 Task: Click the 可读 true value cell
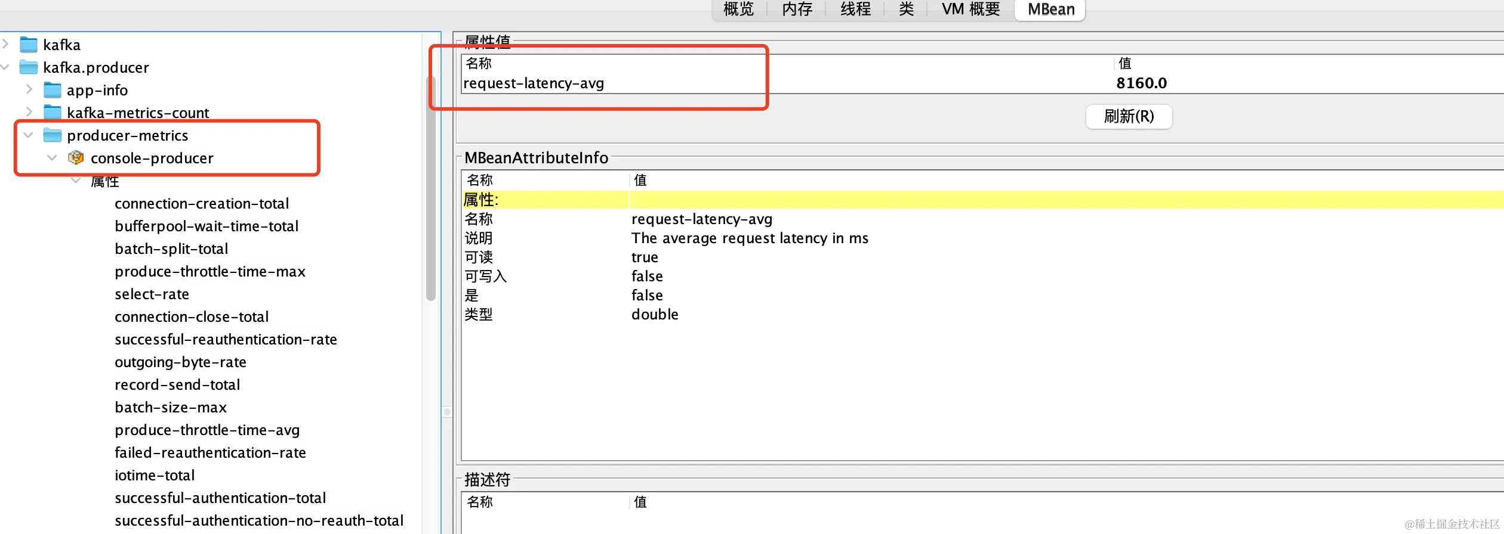pos(645,257)
